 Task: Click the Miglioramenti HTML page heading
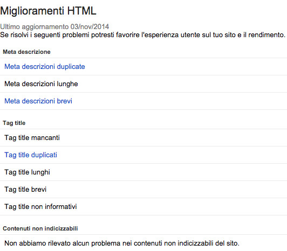click(x=48, y=11)
